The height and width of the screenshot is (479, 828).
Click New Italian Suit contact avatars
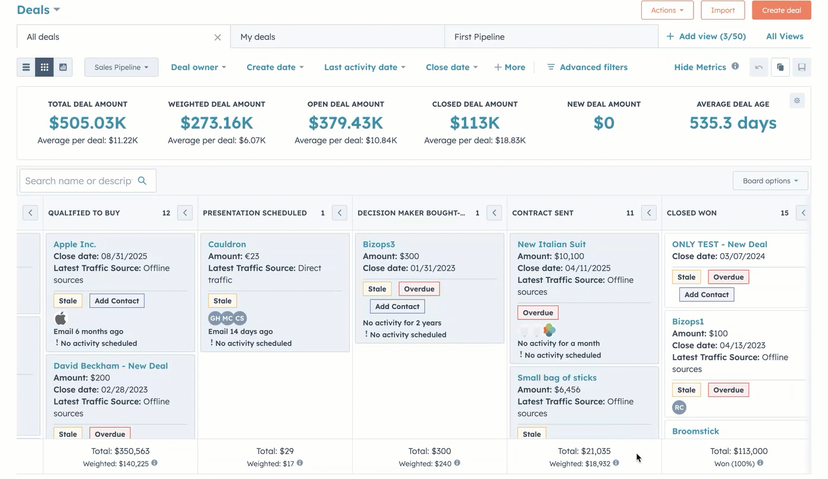[538, 330]
